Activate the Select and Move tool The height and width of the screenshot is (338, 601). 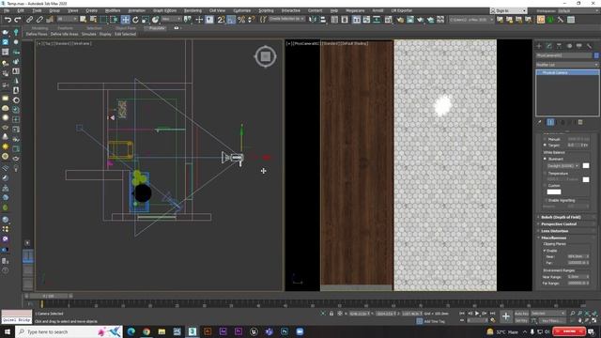[125, 20]
